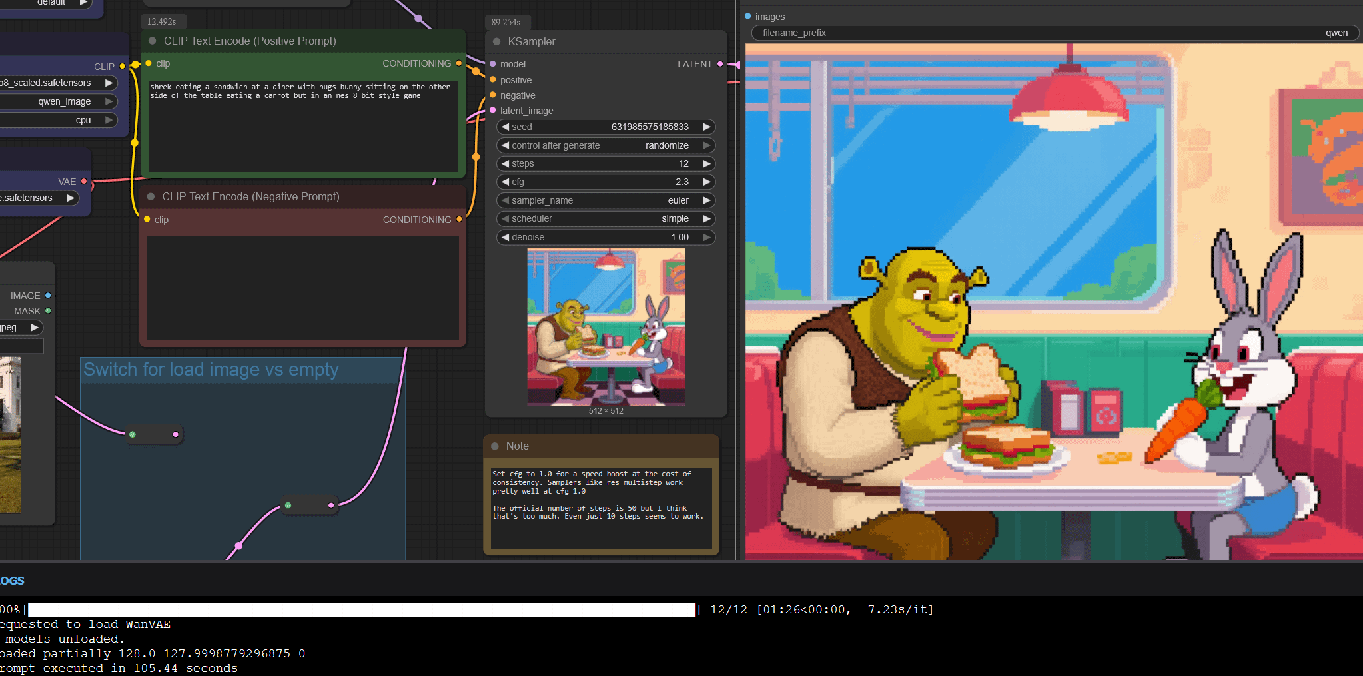This screenshot has width=1363, height=676.
Task: Click the KSampler LATENT output socket
Action: (x=720, y=64)
